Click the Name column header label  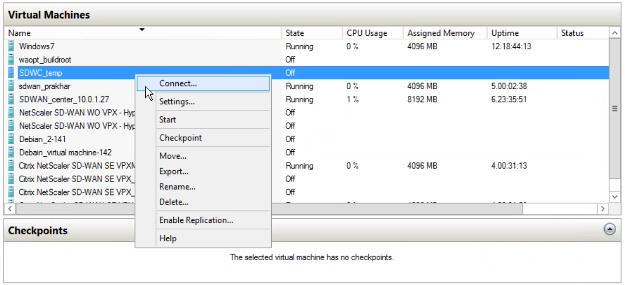click(19, 33)
